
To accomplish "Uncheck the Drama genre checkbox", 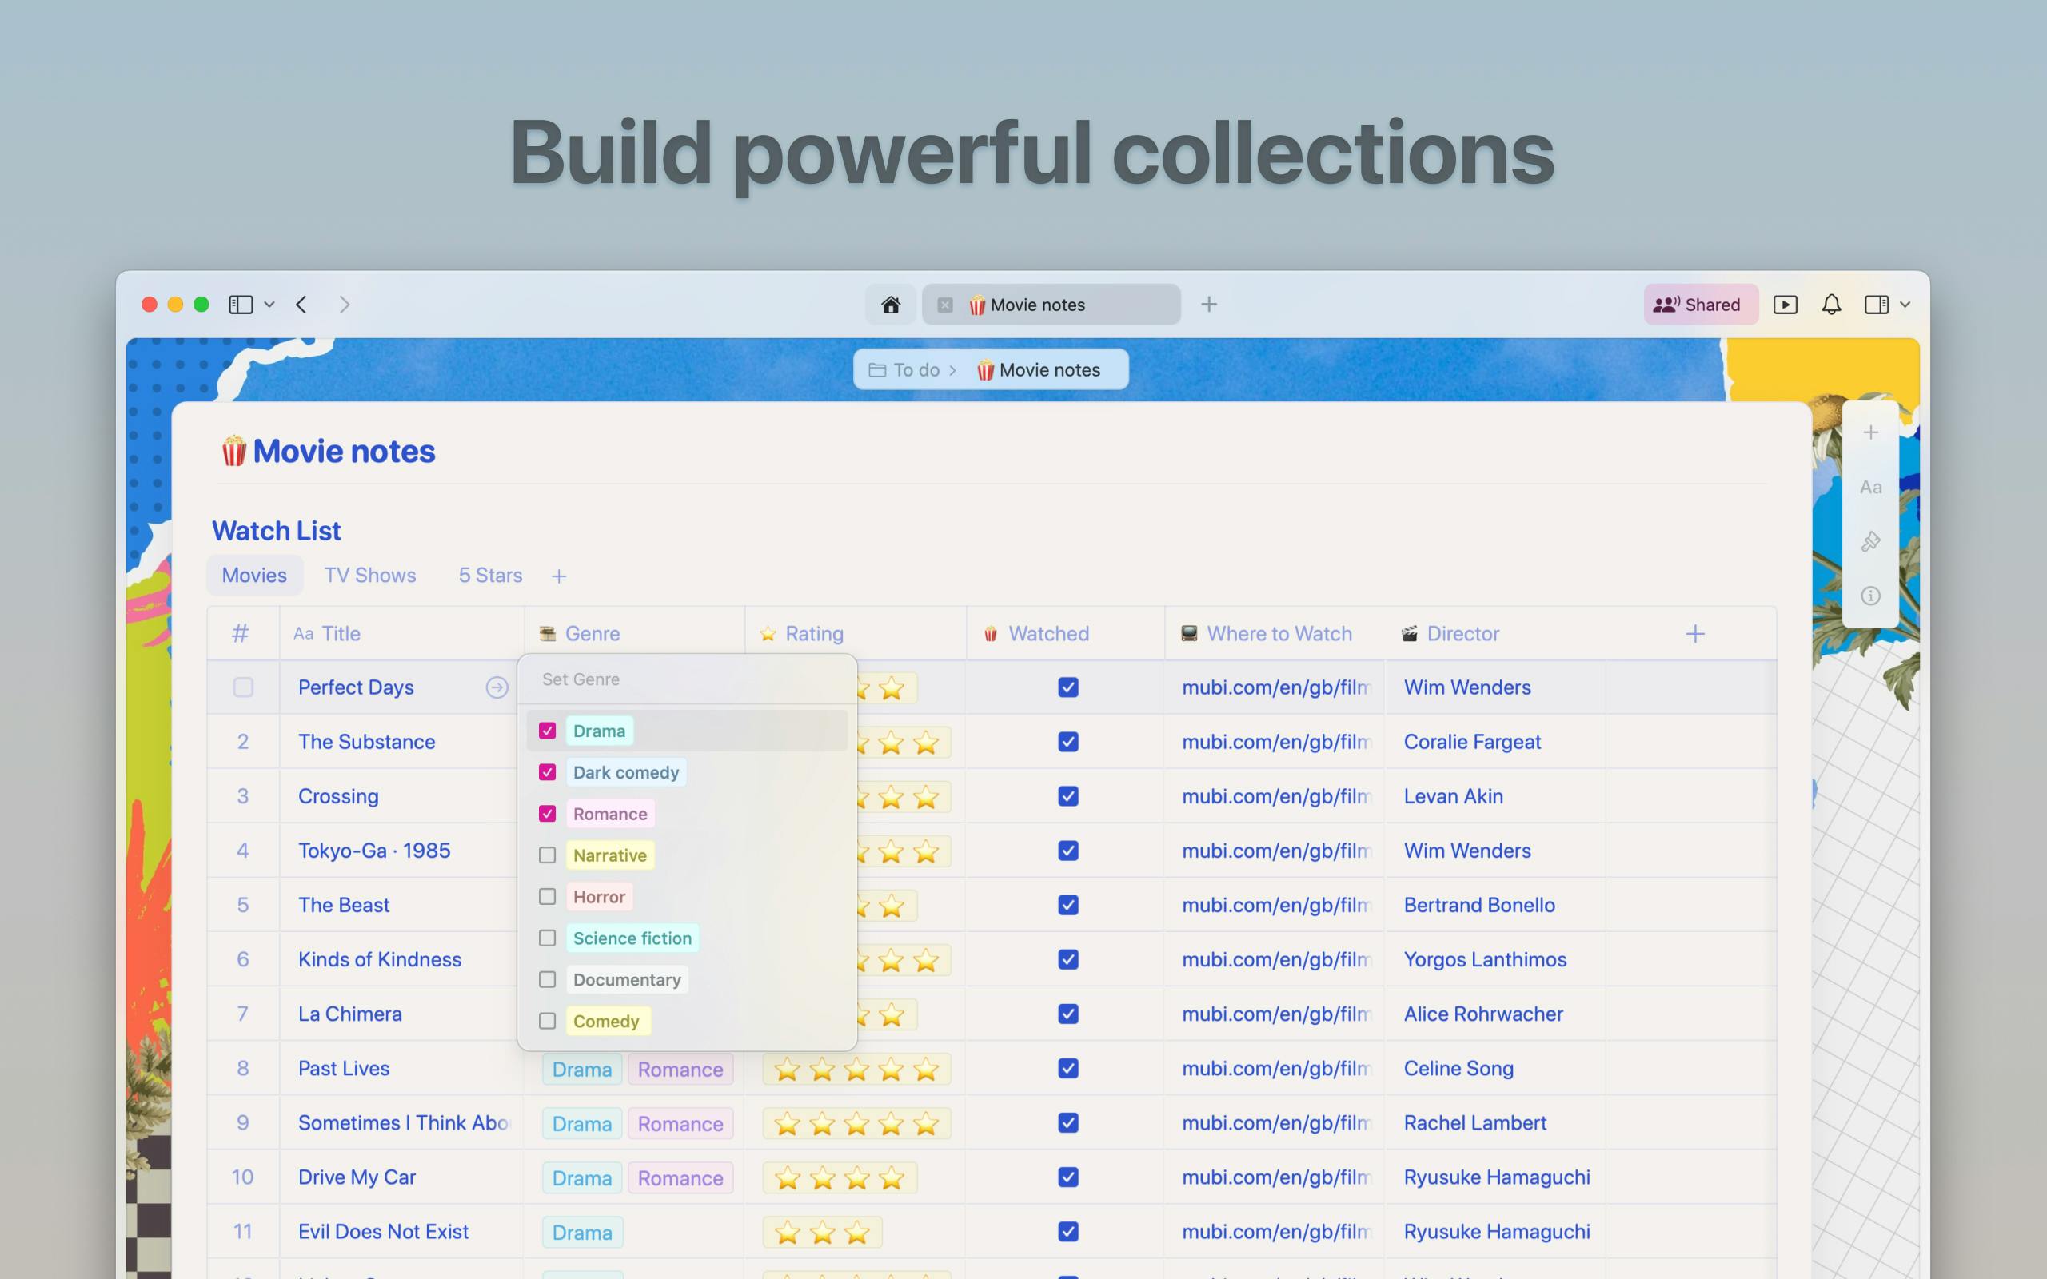I will pos(547,731).
